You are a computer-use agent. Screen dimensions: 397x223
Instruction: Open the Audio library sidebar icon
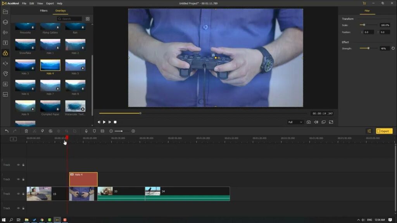5,33
